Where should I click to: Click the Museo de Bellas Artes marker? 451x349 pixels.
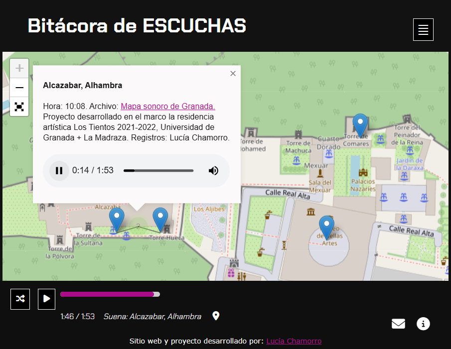326,227
